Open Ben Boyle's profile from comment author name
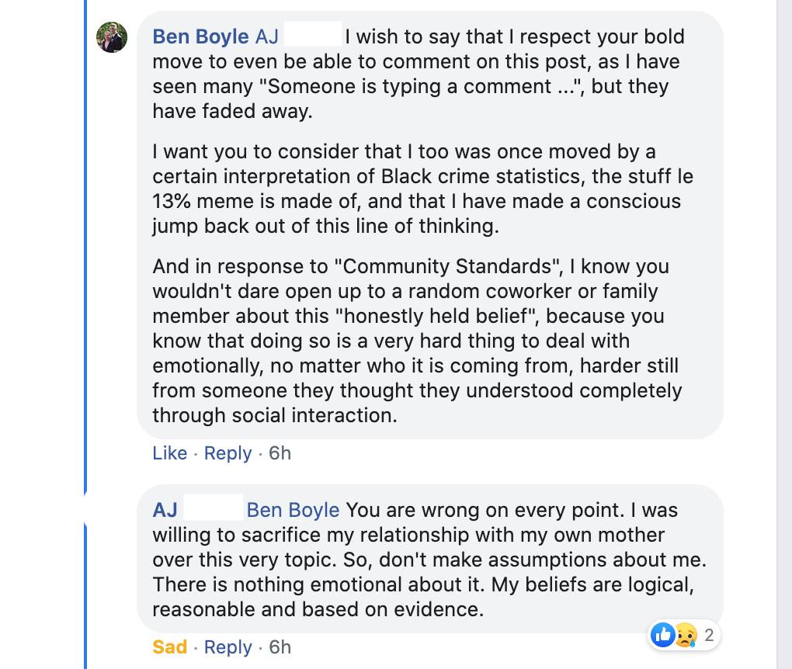Screen dimensions: 792x669 click(x=200, y=36)
